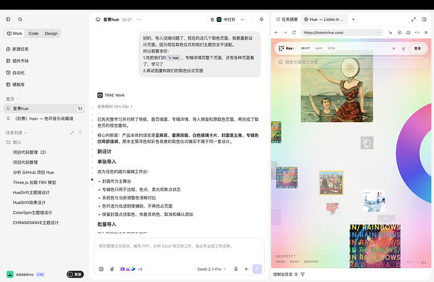The image size is (434, 282).
Task: Open task ColorSpin主题墙设计
Action: [32, 213]
